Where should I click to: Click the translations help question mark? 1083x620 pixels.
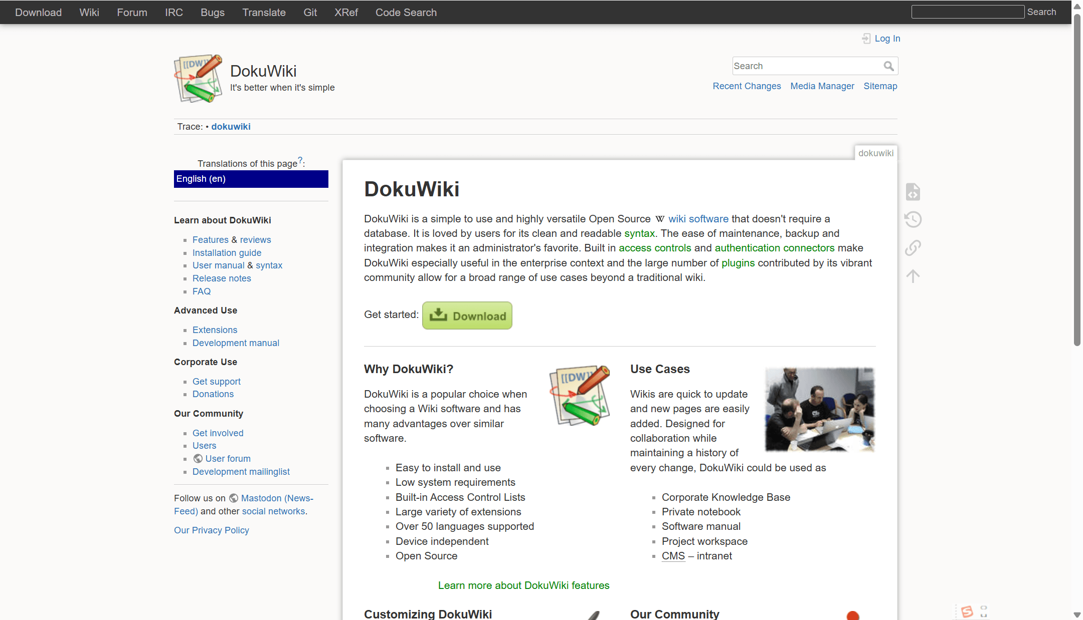(x=300, y=160)
